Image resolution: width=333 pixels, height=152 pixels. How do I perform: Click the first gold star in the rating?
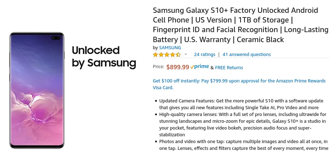click(x=156, y=55)
